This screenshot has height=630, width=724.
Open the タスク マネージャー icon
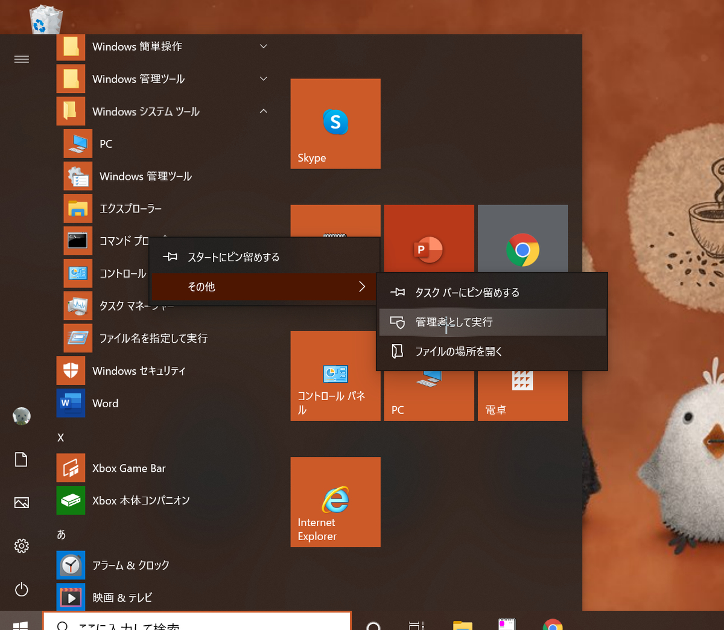pyautogui.click(x=78, y=306)
